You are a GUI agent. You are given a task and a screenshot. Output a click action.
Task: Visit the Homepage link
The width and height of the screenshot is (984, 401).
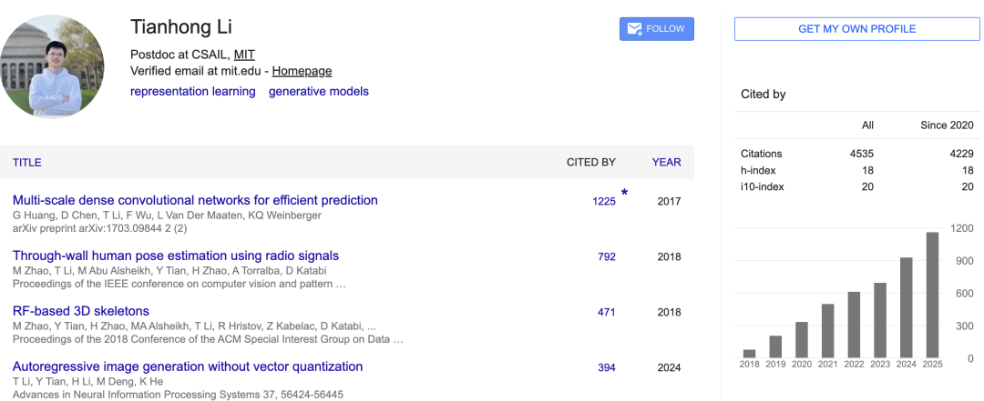[x=302, y=71]
